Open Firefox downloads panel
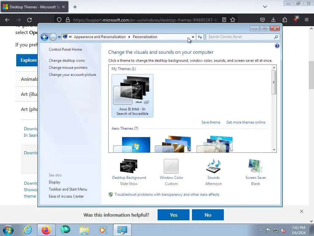314x236 pixels. [x=273, y=20]
